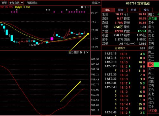This screenshot has width=159, height=116.
Task: Click 隐藏>> to hide the panel
Action: click(x=96, y=3)
